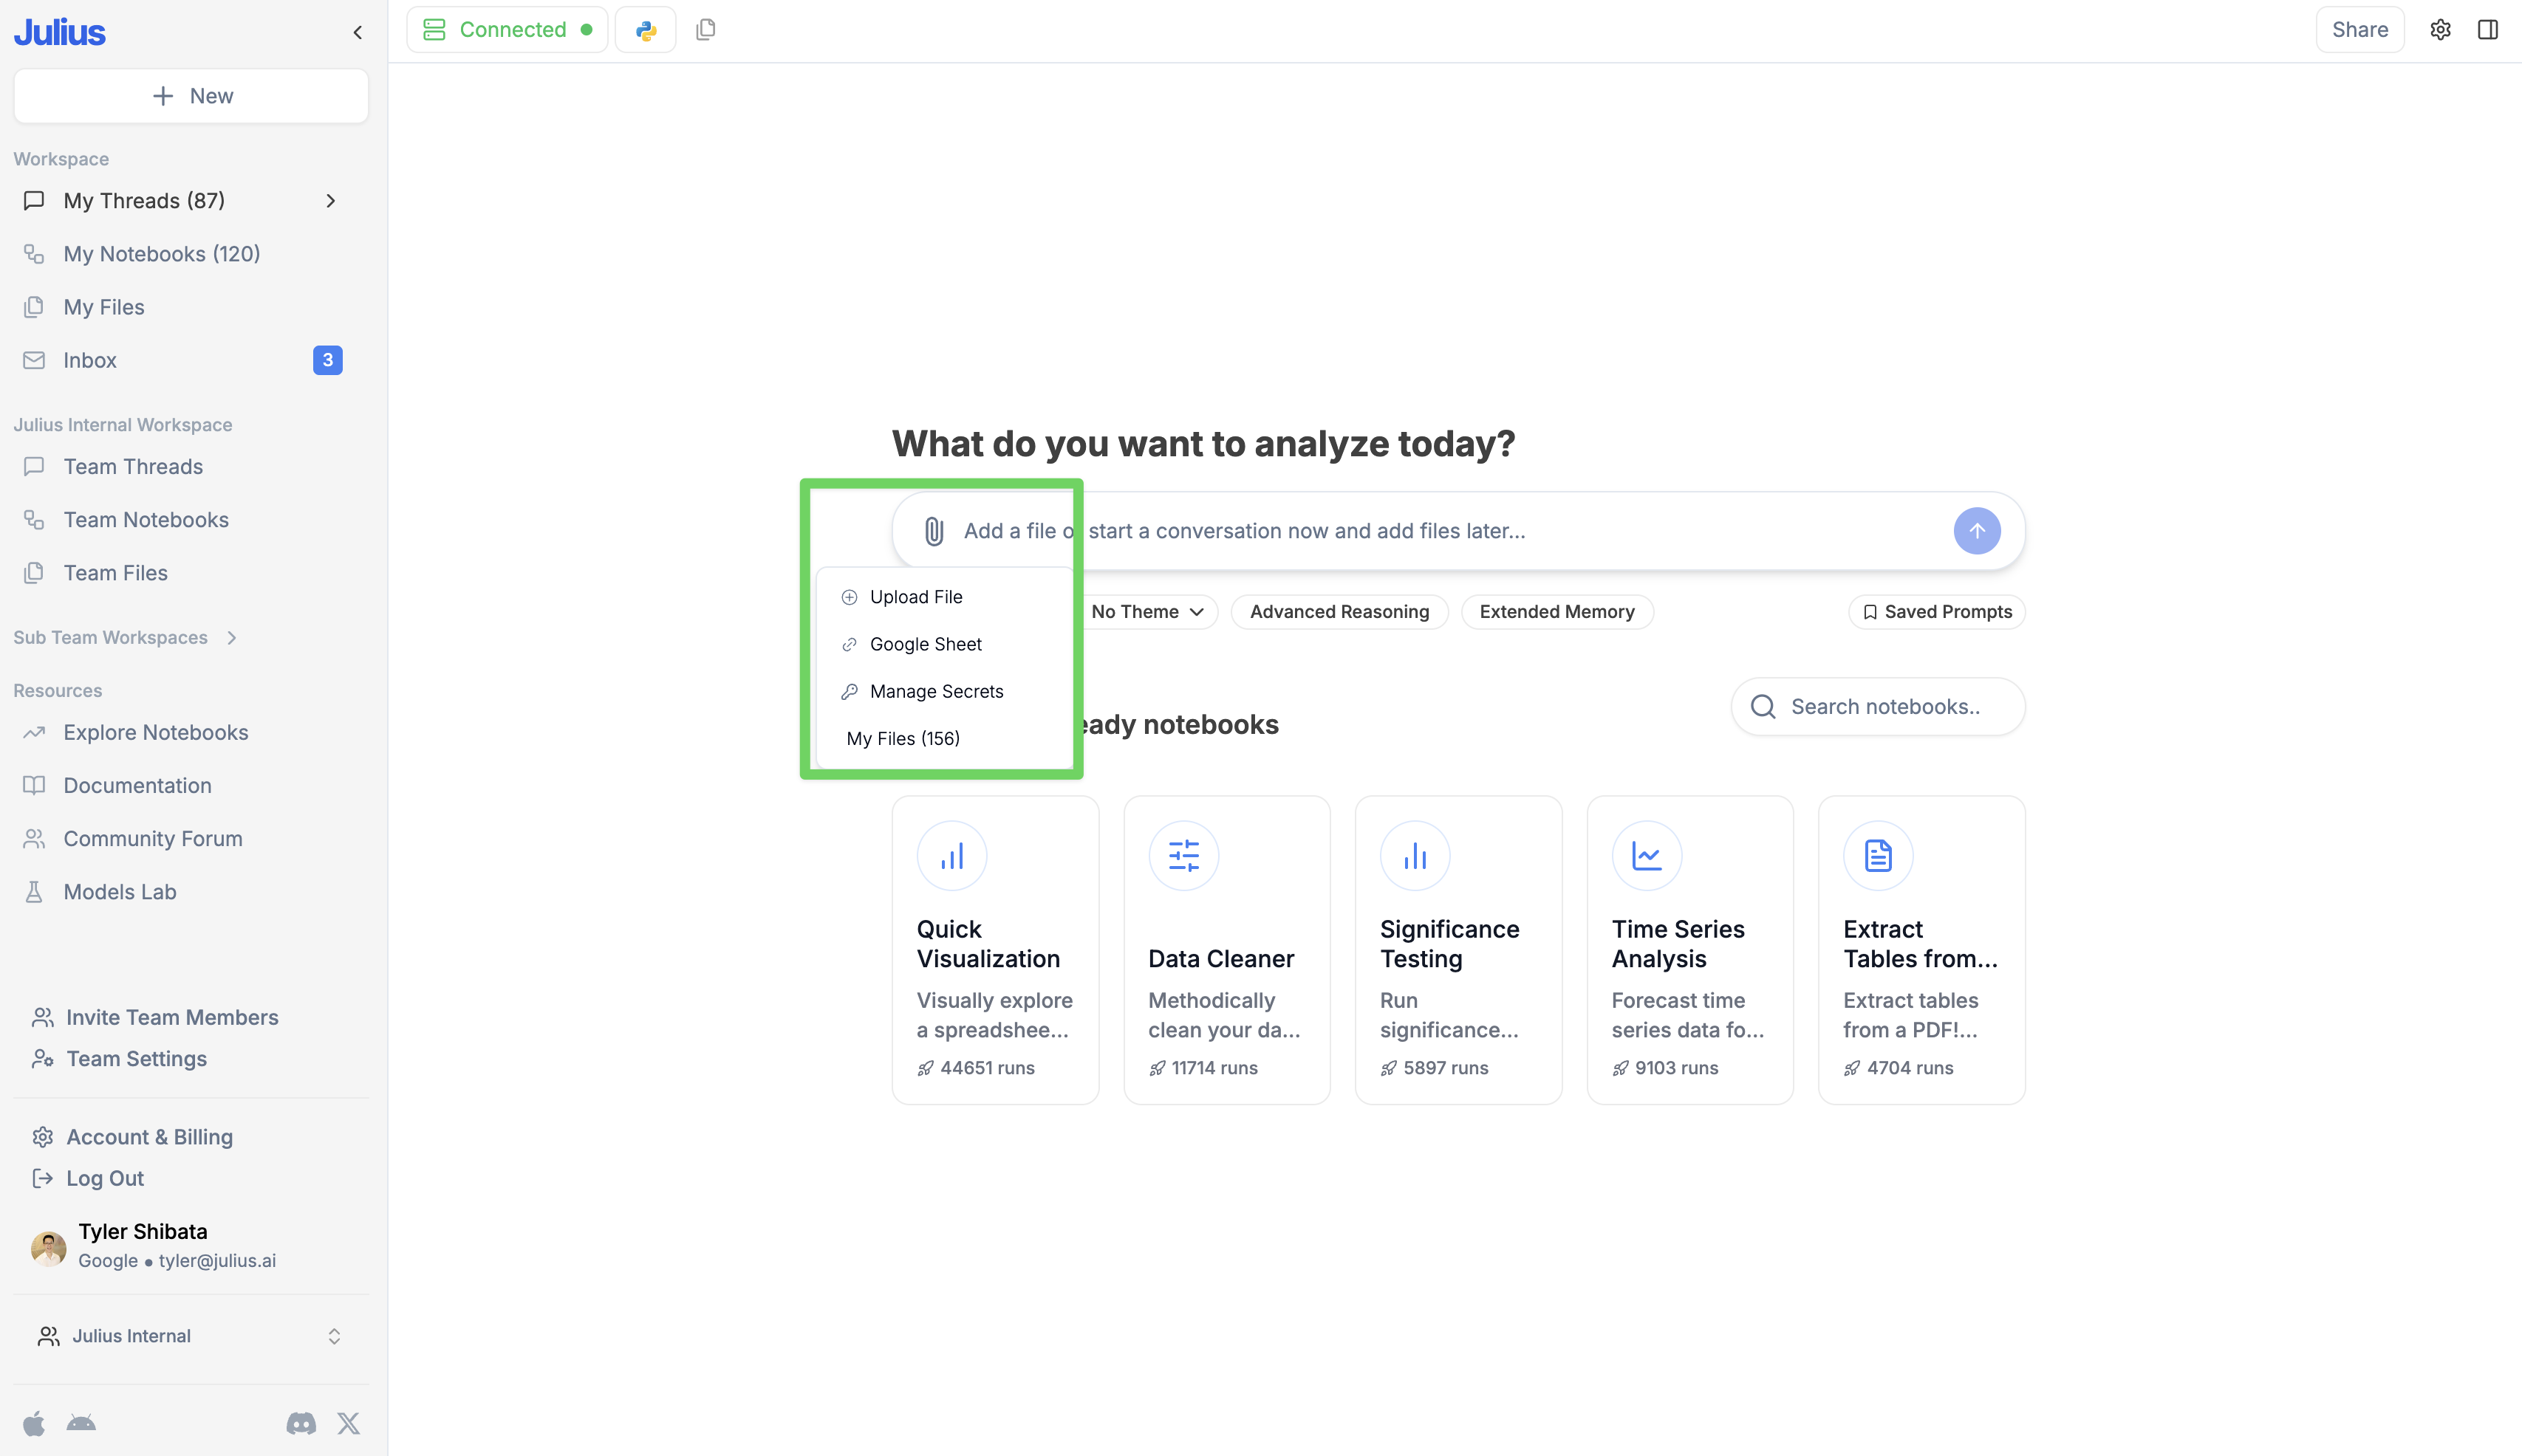Screen dimensions: 2522x1456
Task: Open the Time Series Analysis notebook card
Action: tap(1689, 950)
